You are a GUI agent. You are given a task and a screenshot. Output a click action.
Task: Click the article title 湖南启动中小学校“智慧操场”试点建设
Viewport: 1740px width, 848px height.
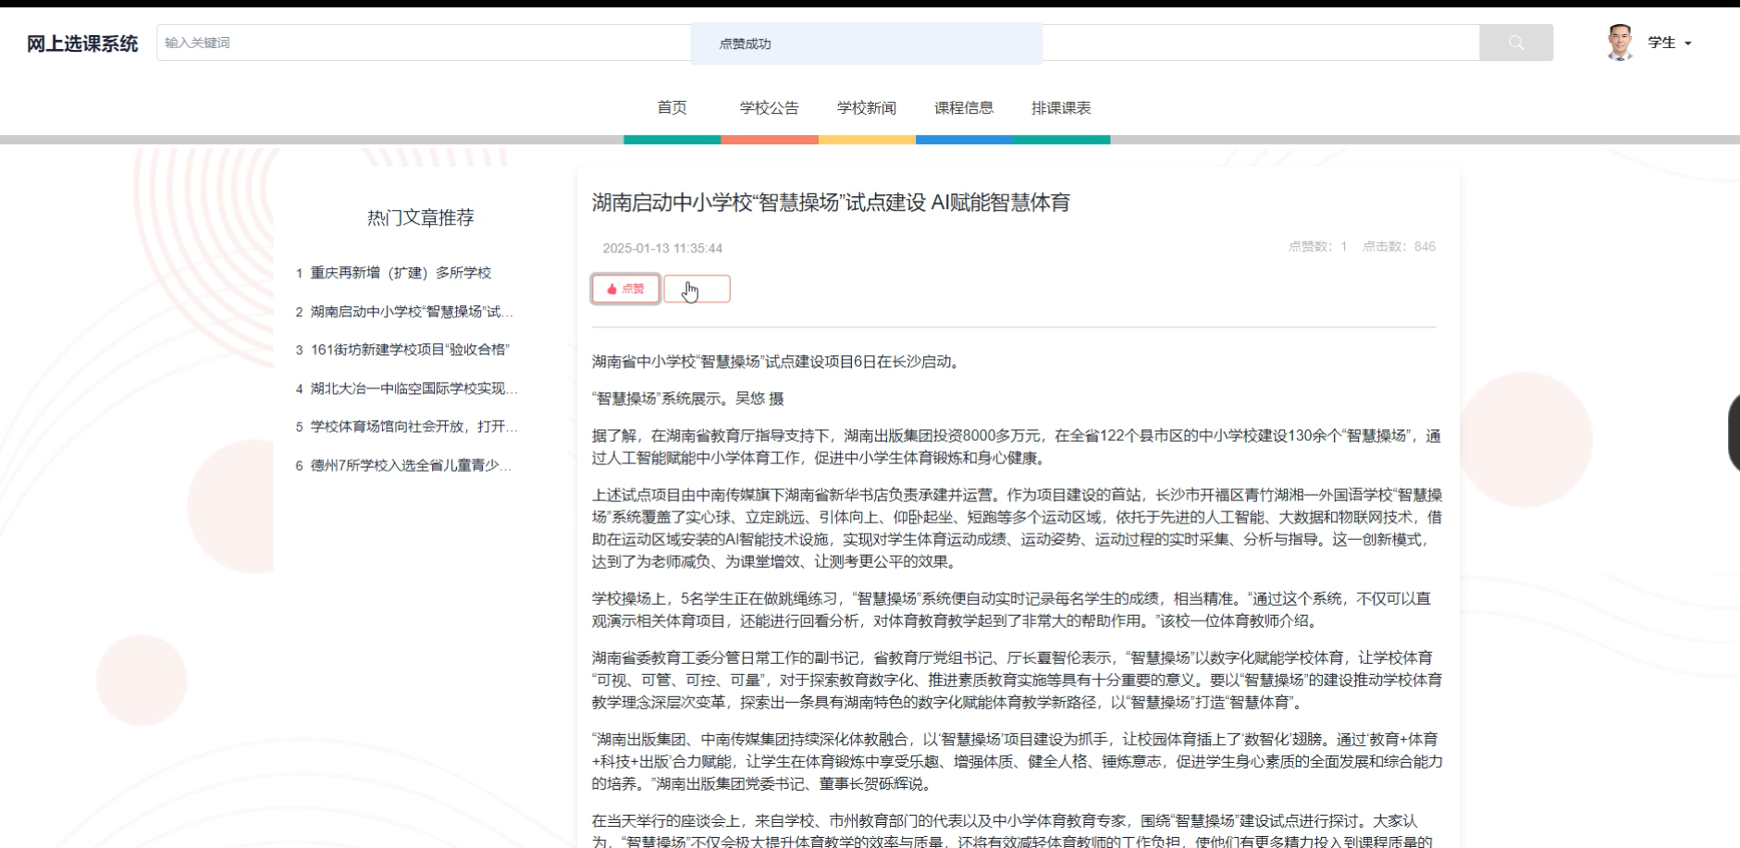831,203
